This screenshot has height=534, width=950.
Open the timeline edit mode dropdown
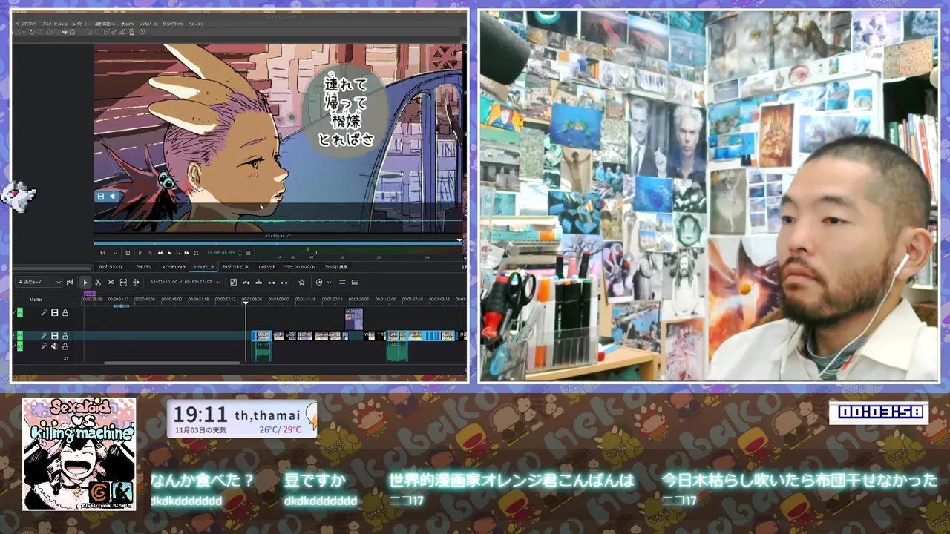pos(39,283)
